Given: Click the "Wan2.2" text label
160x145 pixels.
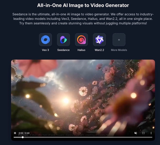Looking at the screenshot, I should pyautogui.click(x=99, y=50).
